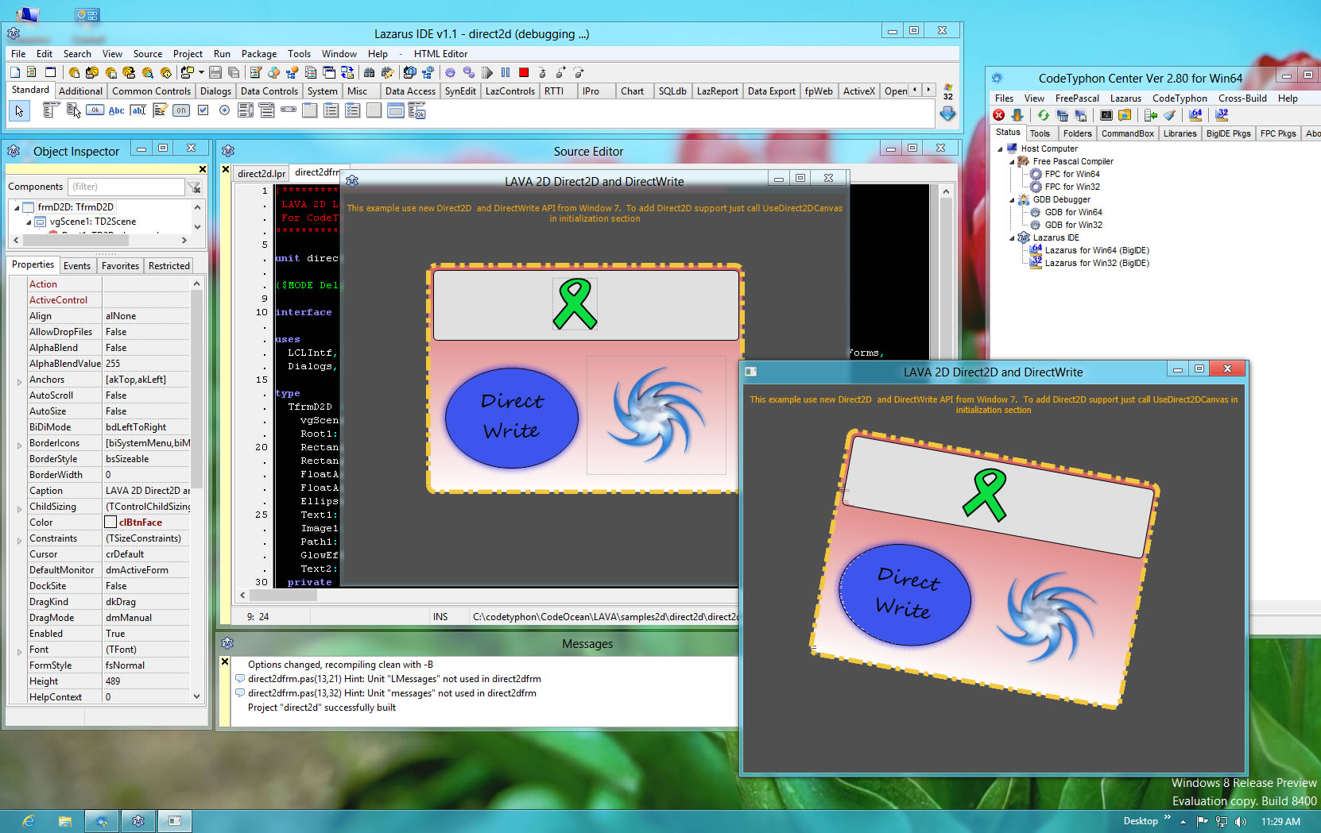This screenshot has height=833, width=1321.
Task: Click the binoculars Find icon
Action: [x=369, y=72]
